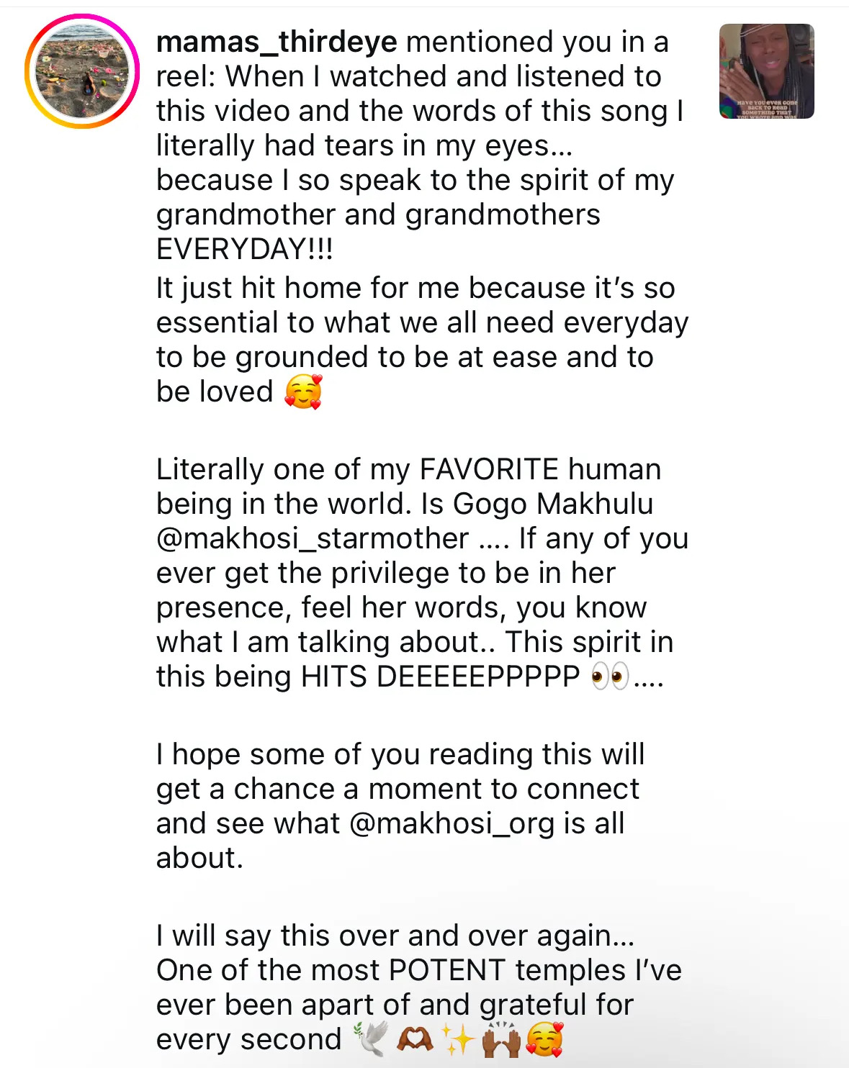Image resolution: width=849 pixels, height=1068 pixels.
Task: Open the @makhosi_starmother mention
Action: click(313, 538)
